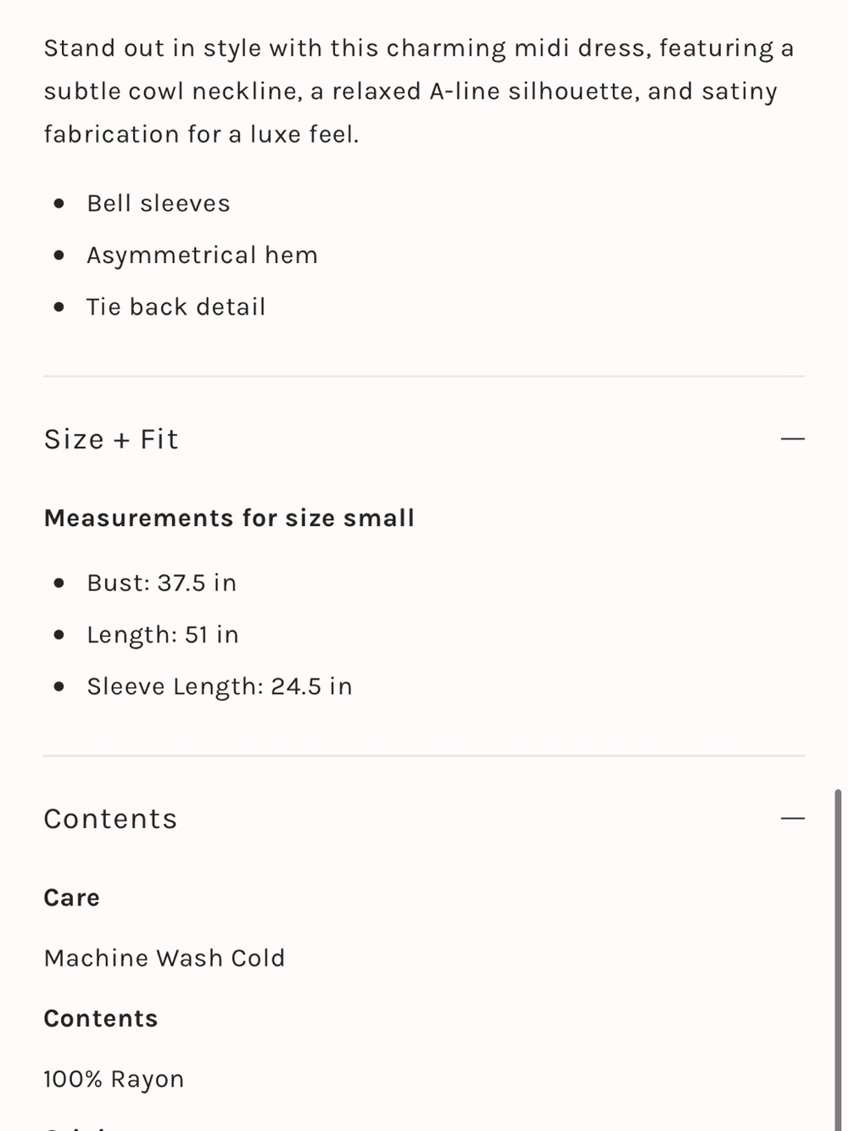Click the vertical scrollbar thumb
848x1131 pixels.
(838, 960)
